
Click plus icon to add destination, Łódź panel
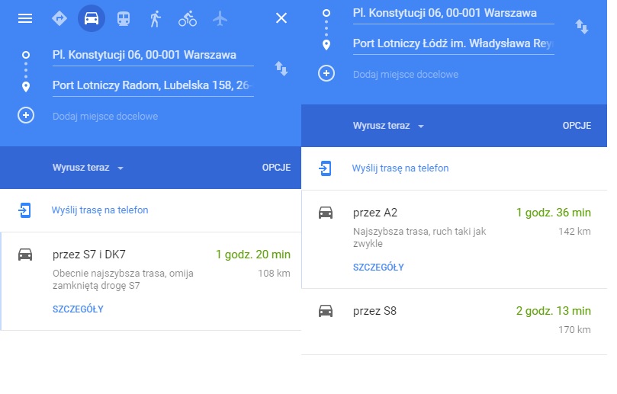(326, 73)
